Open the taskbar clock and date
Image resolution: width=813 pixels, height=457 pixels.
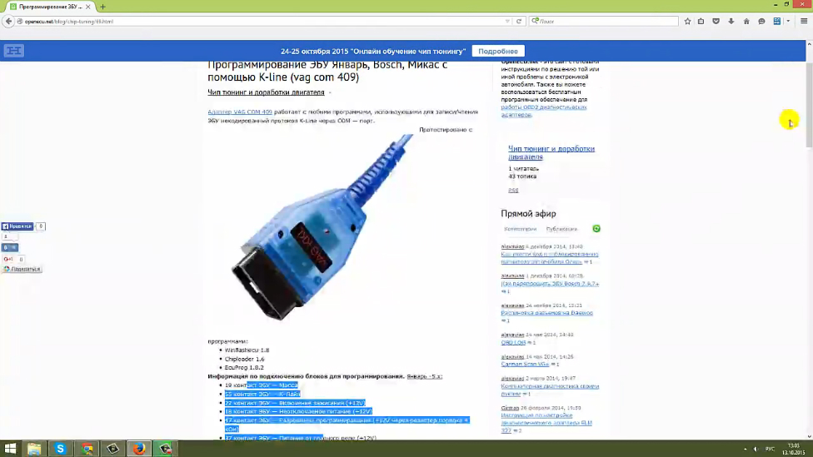tap(793, 450)
